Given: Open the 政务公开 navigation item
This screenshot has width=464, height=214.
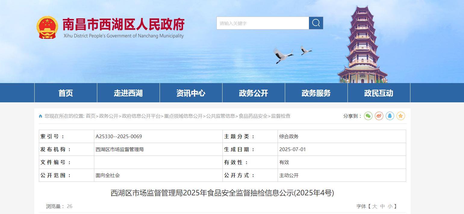Looking at the screenshot, I should click(254, 93).
